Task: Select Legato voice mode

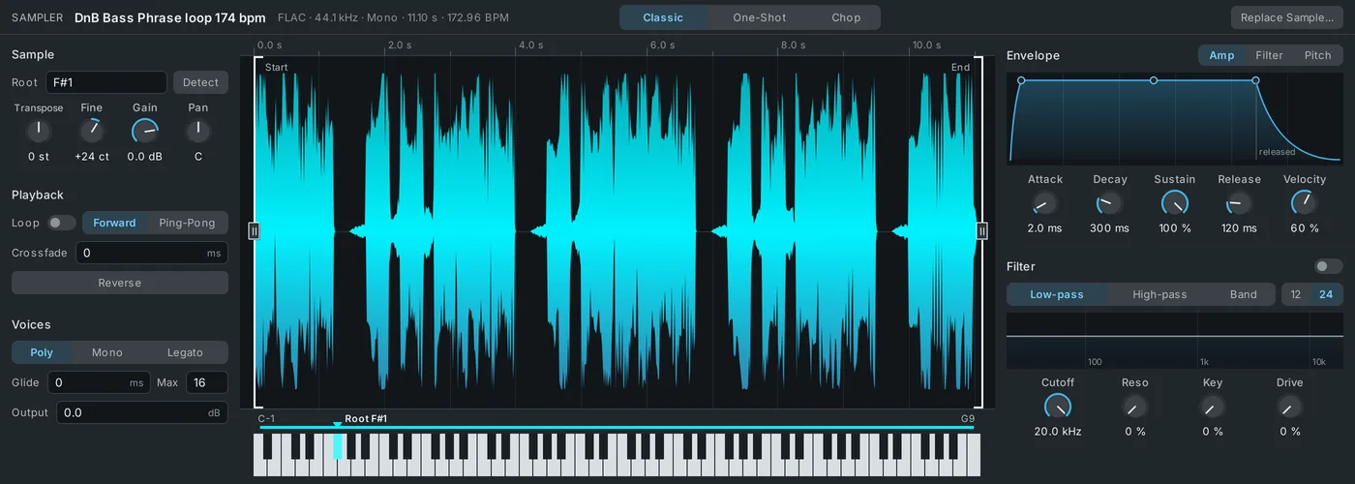Action: (185, 352)
